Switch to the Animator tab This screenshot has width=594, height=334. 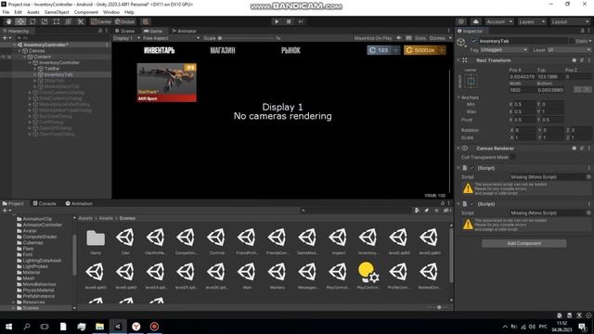(185, 31)
